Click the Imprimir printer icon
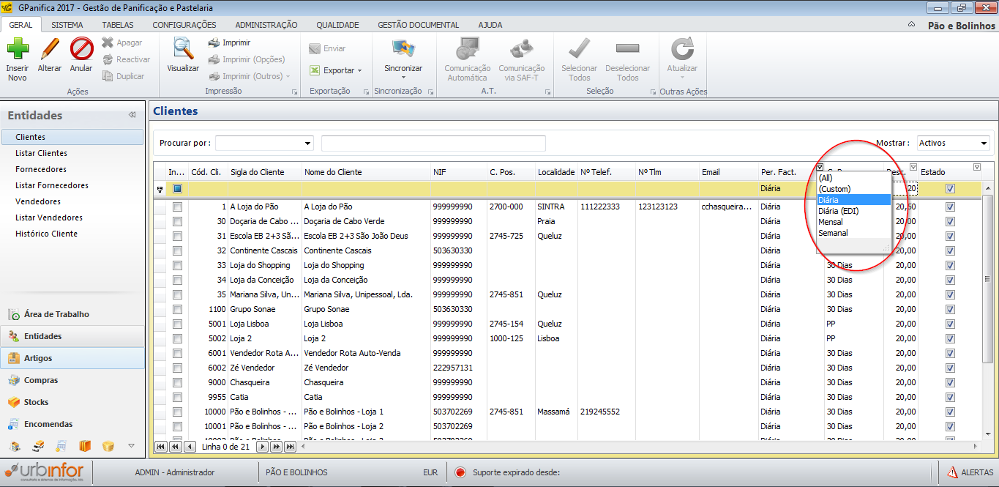 pyautogui.click(x=214, y=43)
